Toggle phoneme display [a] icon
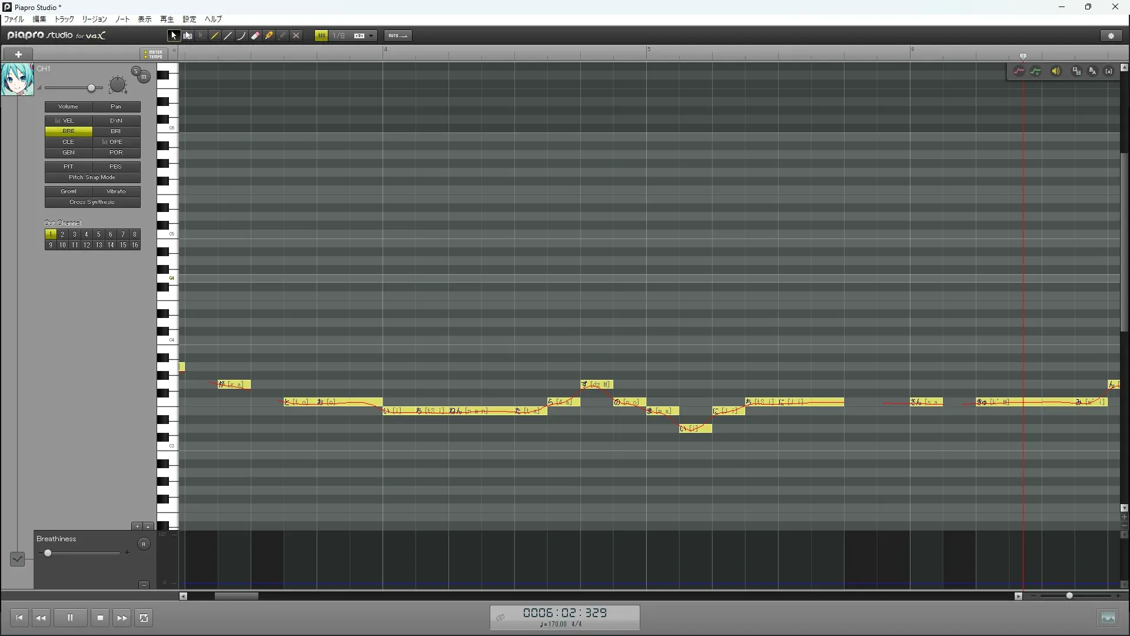The width and height of the screenshot is (1130, 636). coord(1109,71)
